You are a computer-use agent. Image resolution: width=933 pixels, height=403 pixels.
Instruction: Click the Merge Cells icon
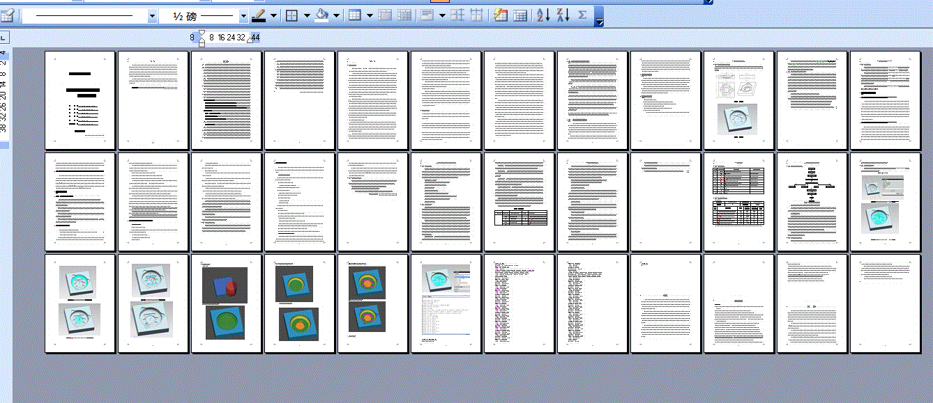tap(385, 15)
